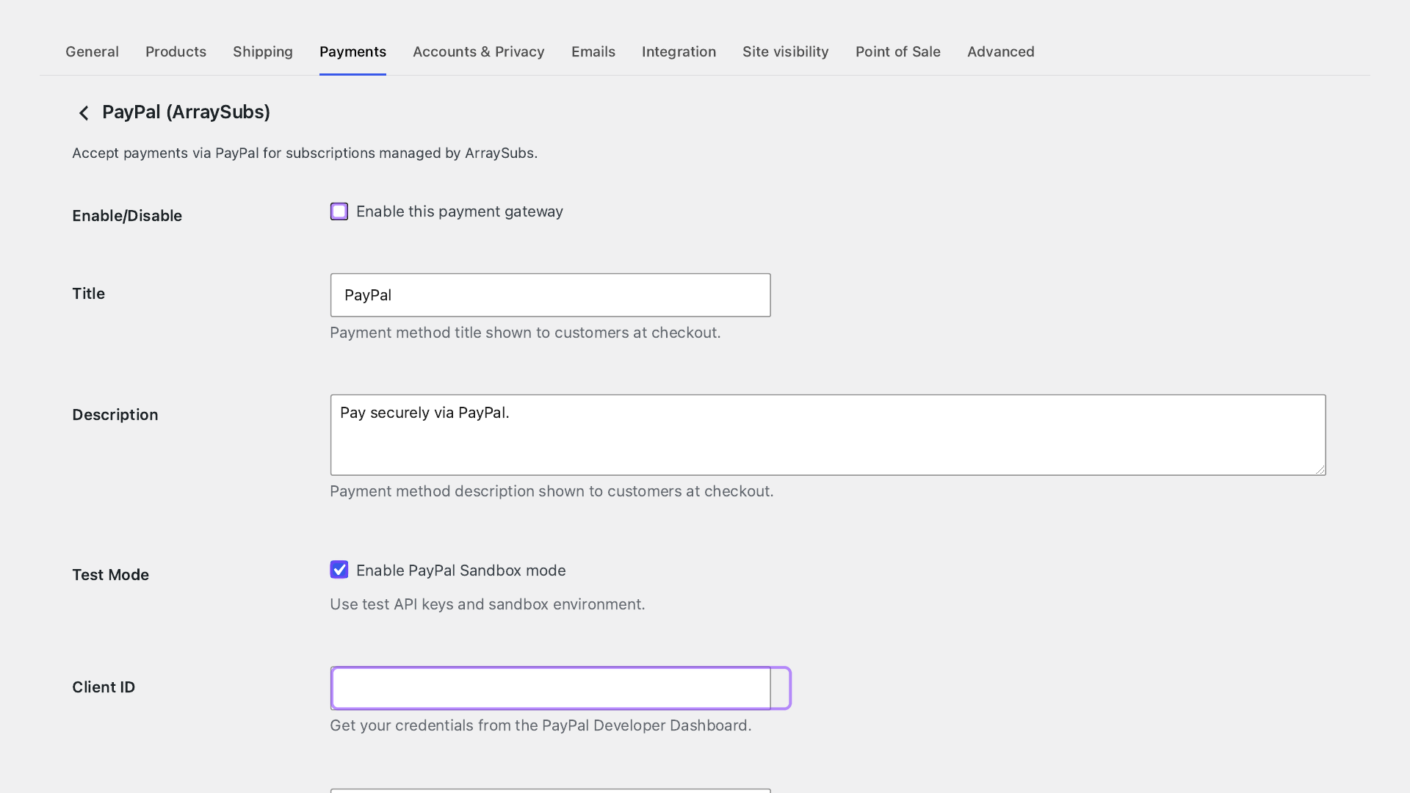Click the 'Accept payments via PayPal' intro text

coord(305,153)
